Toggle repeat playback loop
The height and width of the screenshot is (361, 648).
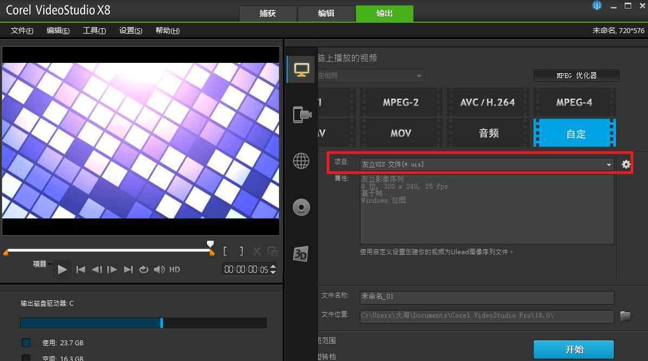point(144,269)
